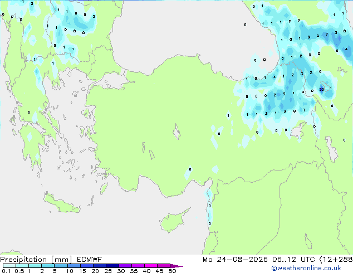Click the '20' precipitation value on the map

[x=321, y=90]
